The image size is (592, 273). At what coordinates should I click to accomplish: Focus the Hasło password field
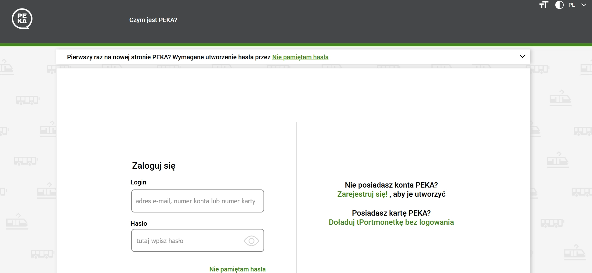click(198, 241)
